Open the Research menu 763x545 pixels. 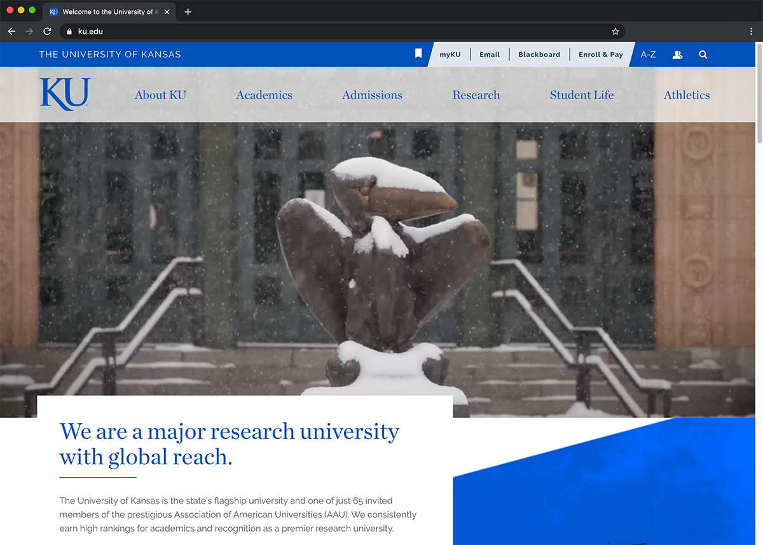click(x=476, y=95)
